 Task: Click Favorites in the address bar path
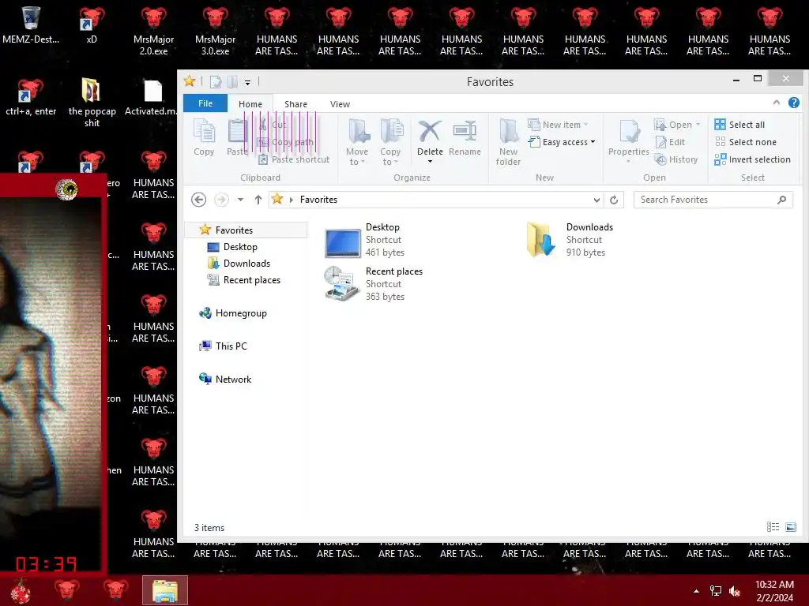tap(318, 200)
